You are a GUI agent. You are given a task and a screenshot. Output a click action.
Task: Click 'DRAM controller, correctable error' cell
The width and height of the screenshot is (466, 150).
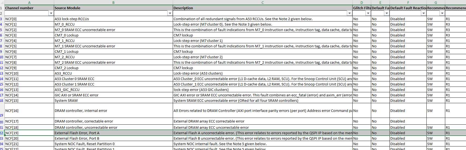click(113, 121)
